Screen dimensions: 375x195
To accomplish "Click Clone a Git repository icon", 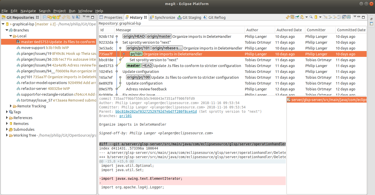I will (54, 17).
